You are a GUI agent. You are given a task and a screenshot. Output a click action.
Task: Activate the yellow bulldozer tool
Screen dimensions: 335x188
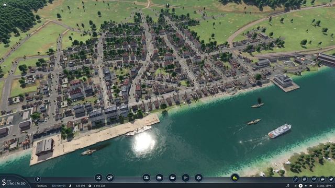[x=235, y=178]
